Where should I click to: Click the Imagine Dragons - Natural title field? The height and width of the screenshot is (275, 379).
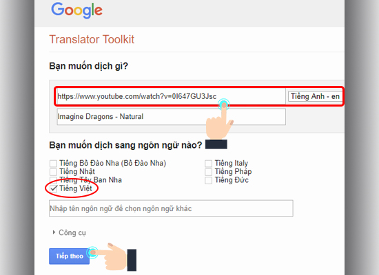point(171,116)
